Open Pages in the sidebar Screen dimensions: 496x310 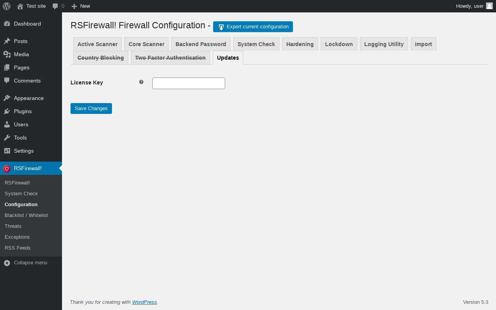point(31,67)
